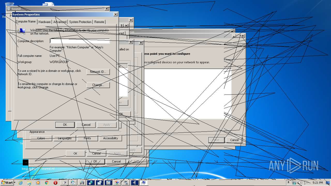
Task: Switch to the Date and Time taskbar item
Action: pos(100,183)
